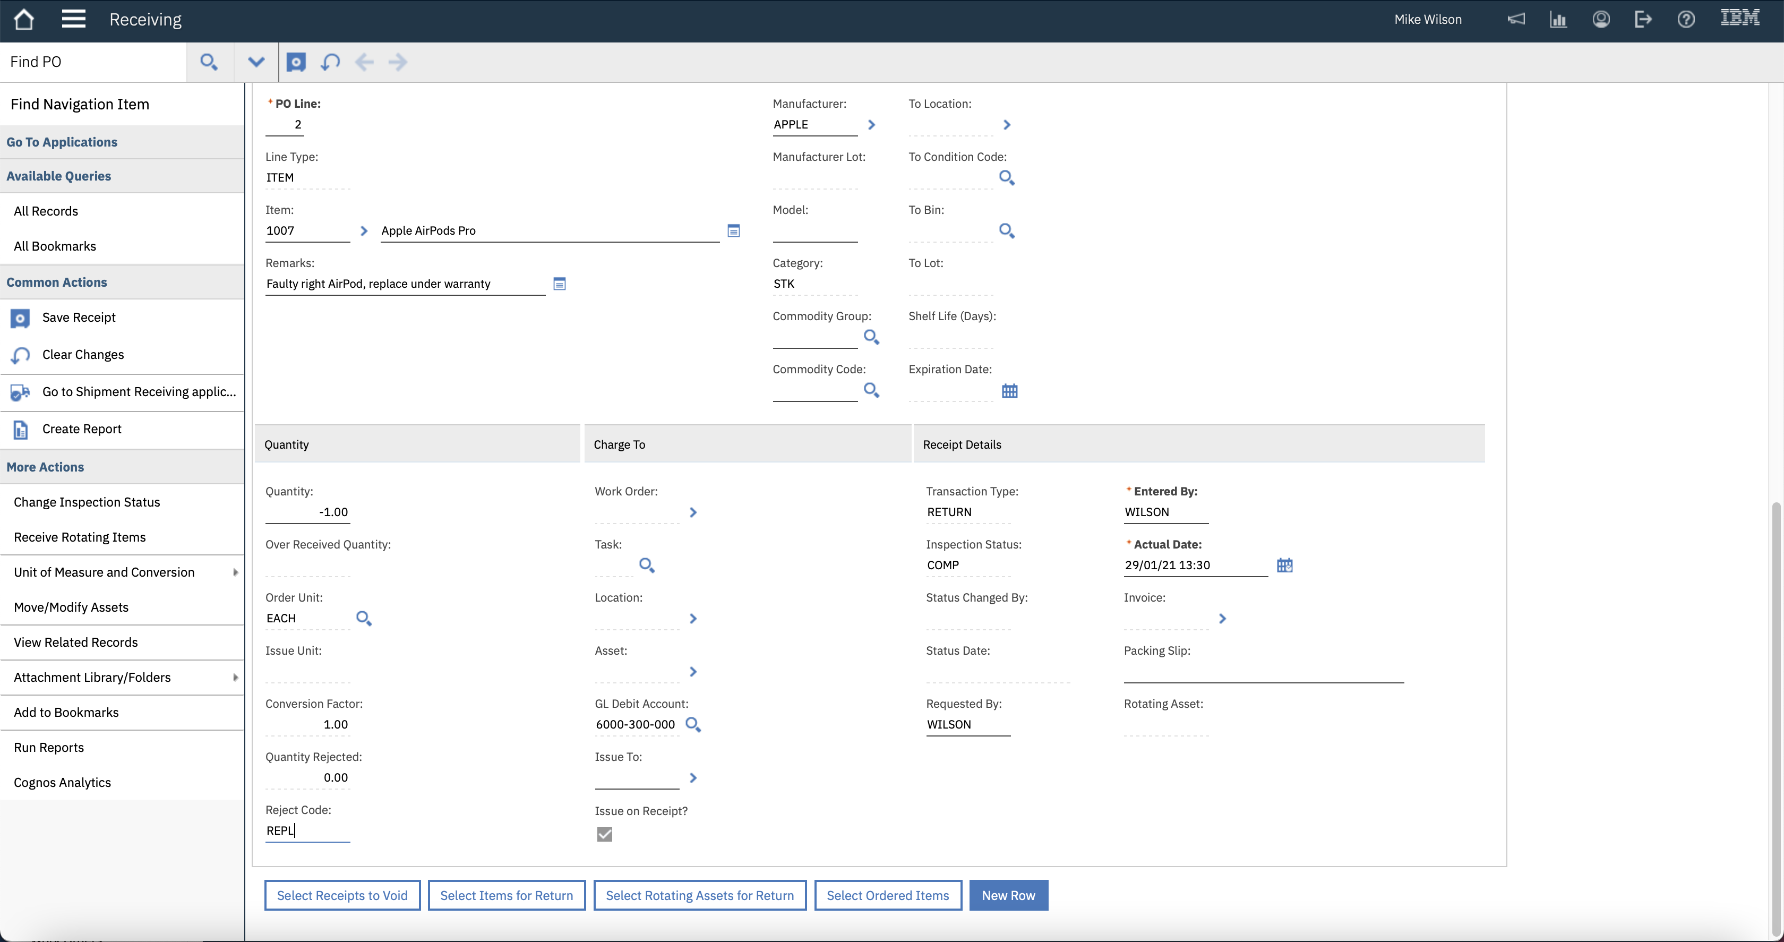Click the Sign Out icon in the header
The image size is (1784, 942).
coord(1643,20)
